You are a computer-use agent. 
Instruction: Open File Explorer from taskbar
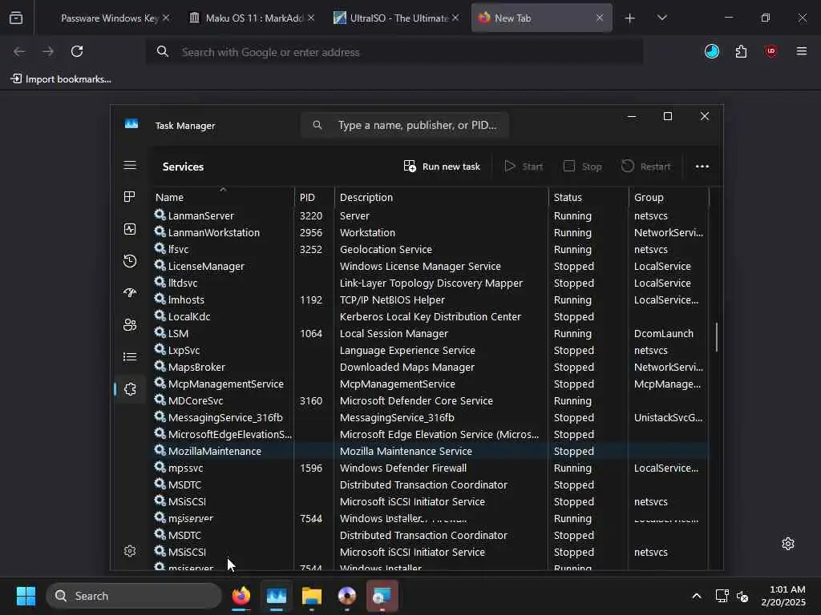[312, 596]
